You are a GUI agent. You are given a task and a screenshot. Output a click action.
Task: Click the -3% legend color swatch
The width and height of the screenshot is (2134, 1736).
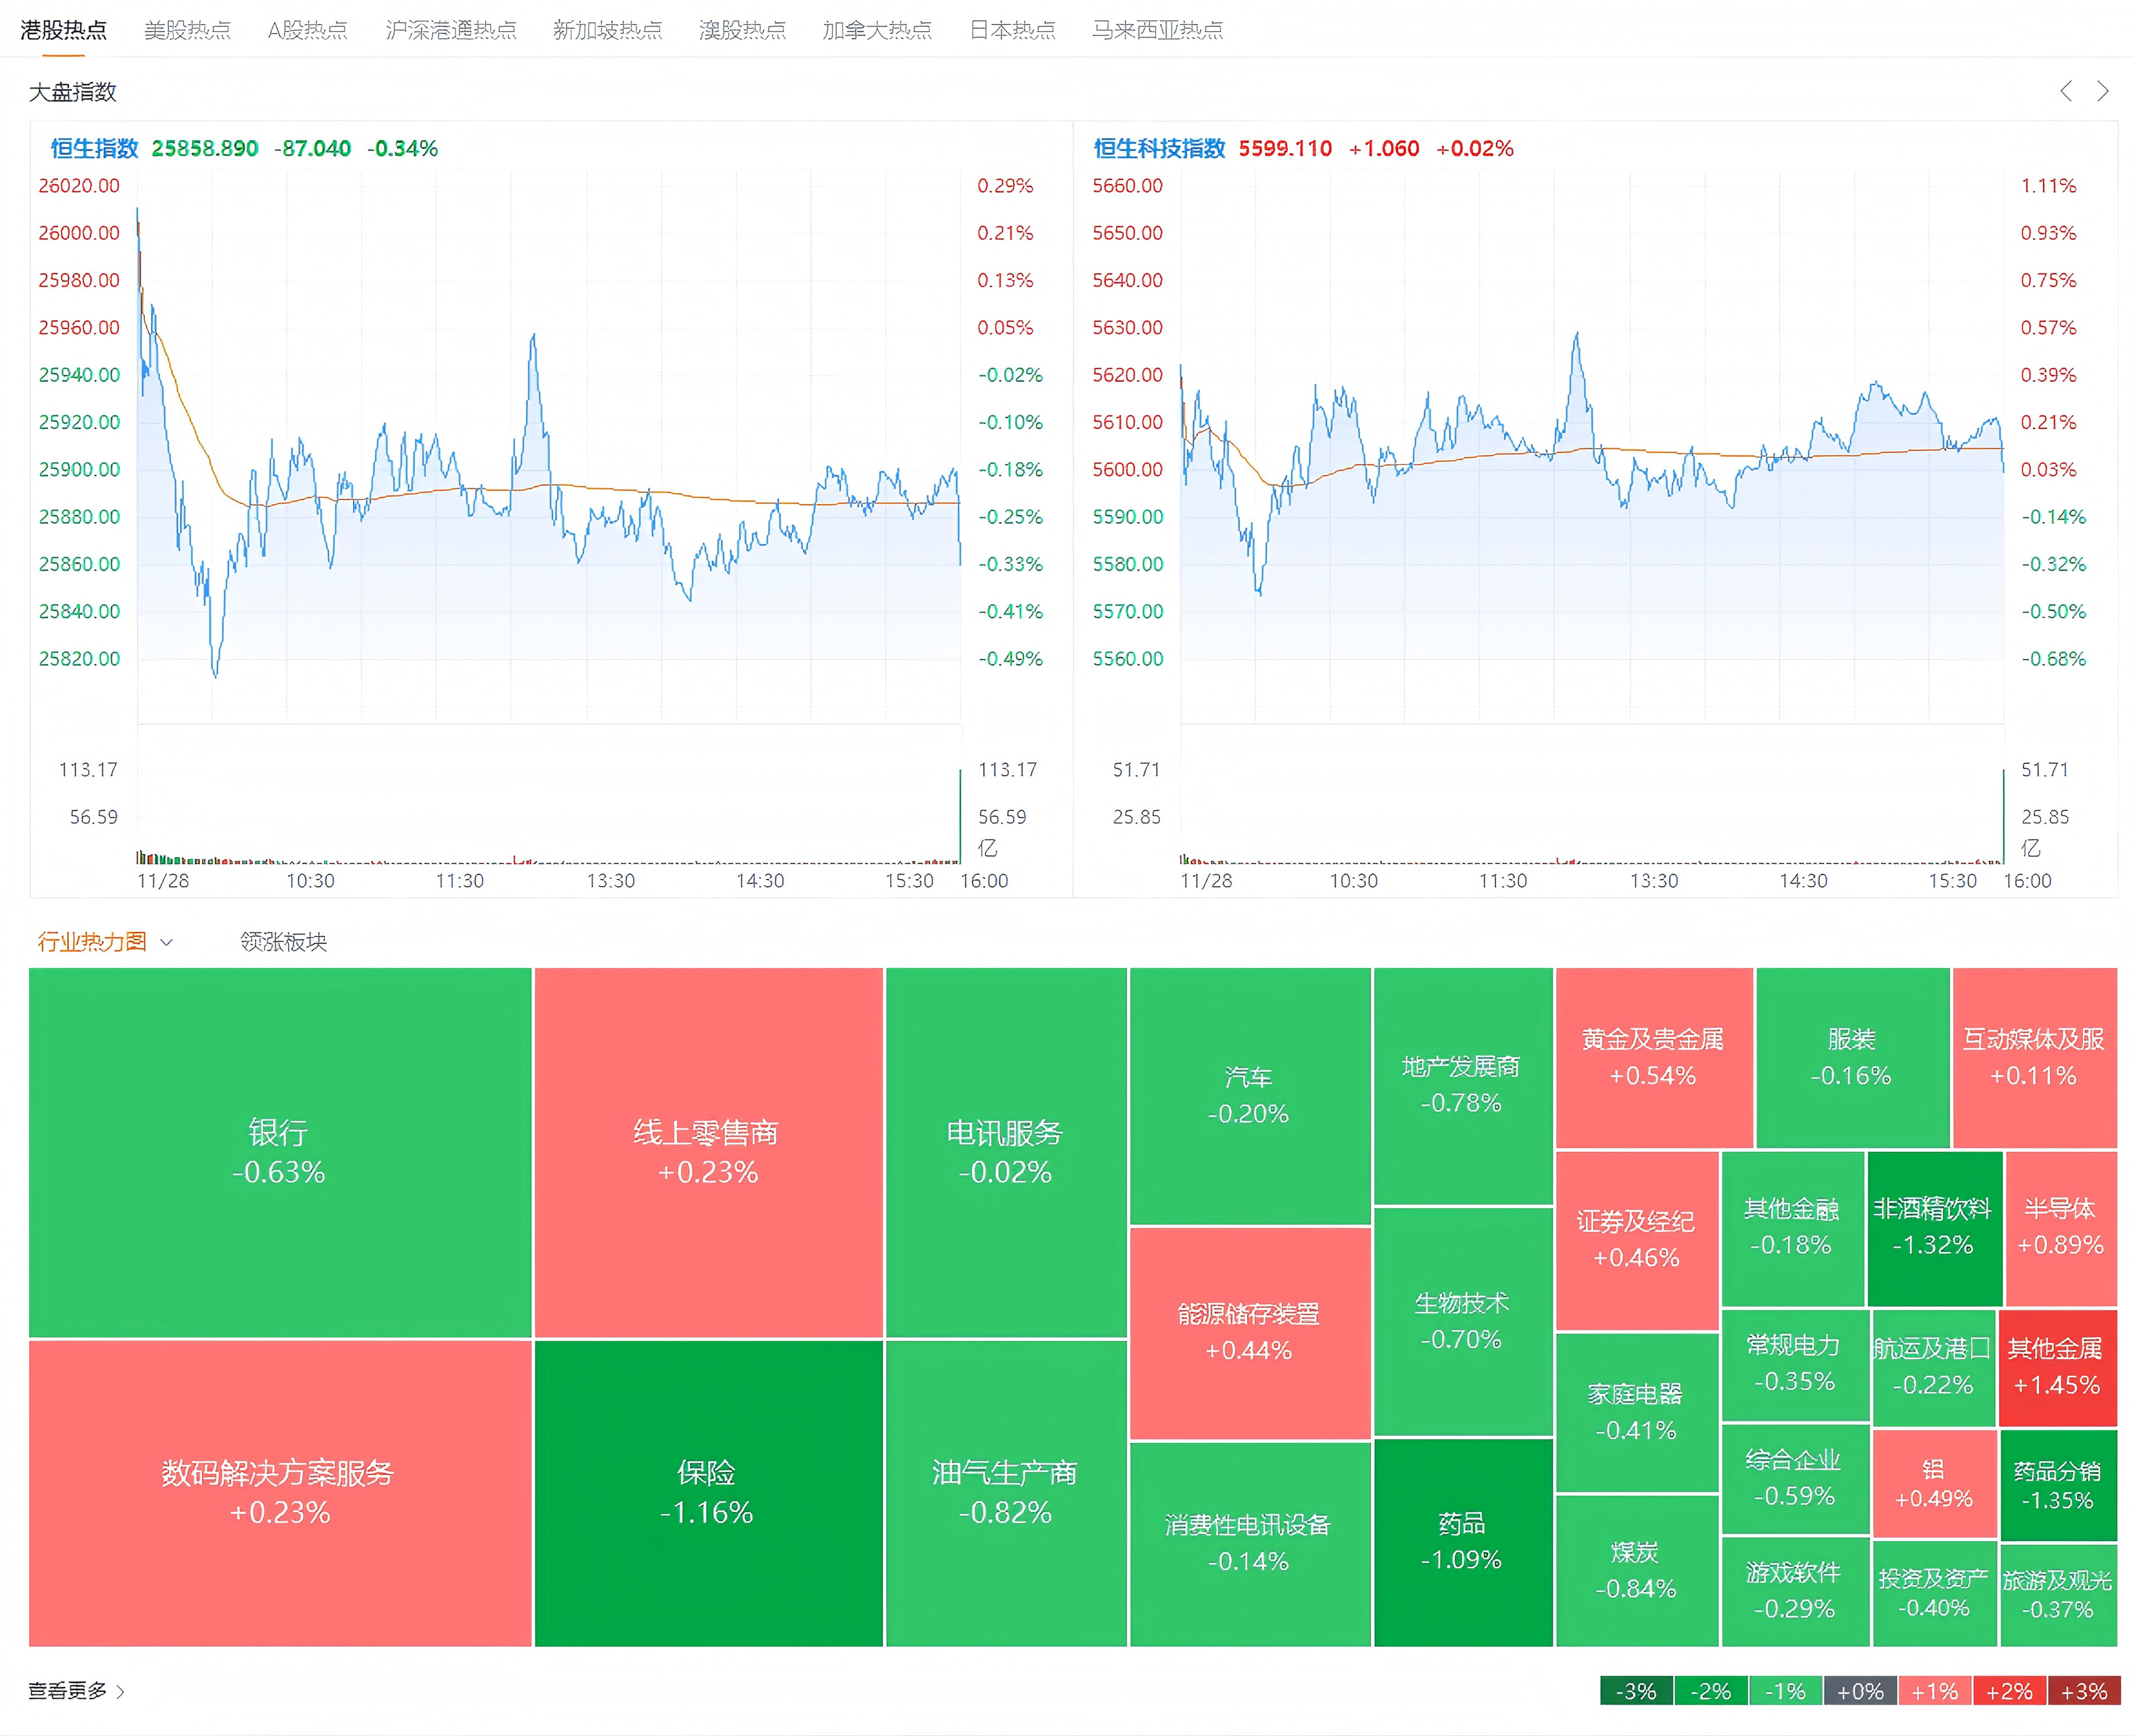pos(1636,1691)
